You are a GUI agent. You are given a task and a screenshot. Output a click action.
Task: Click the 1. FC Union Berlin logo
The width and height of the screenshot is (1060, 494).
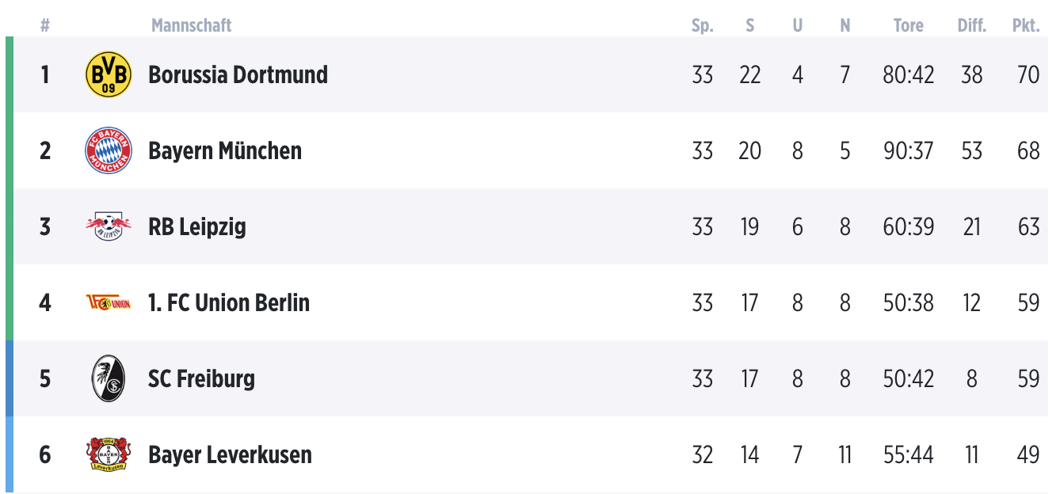point(109,302)
